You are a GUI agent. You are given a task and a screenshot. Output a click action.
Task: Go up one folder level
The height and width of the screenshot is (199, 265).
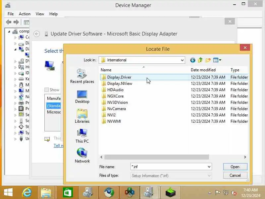200,60
